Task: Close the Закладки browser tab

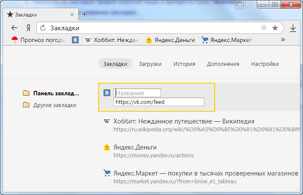Action: click(72, 14)
